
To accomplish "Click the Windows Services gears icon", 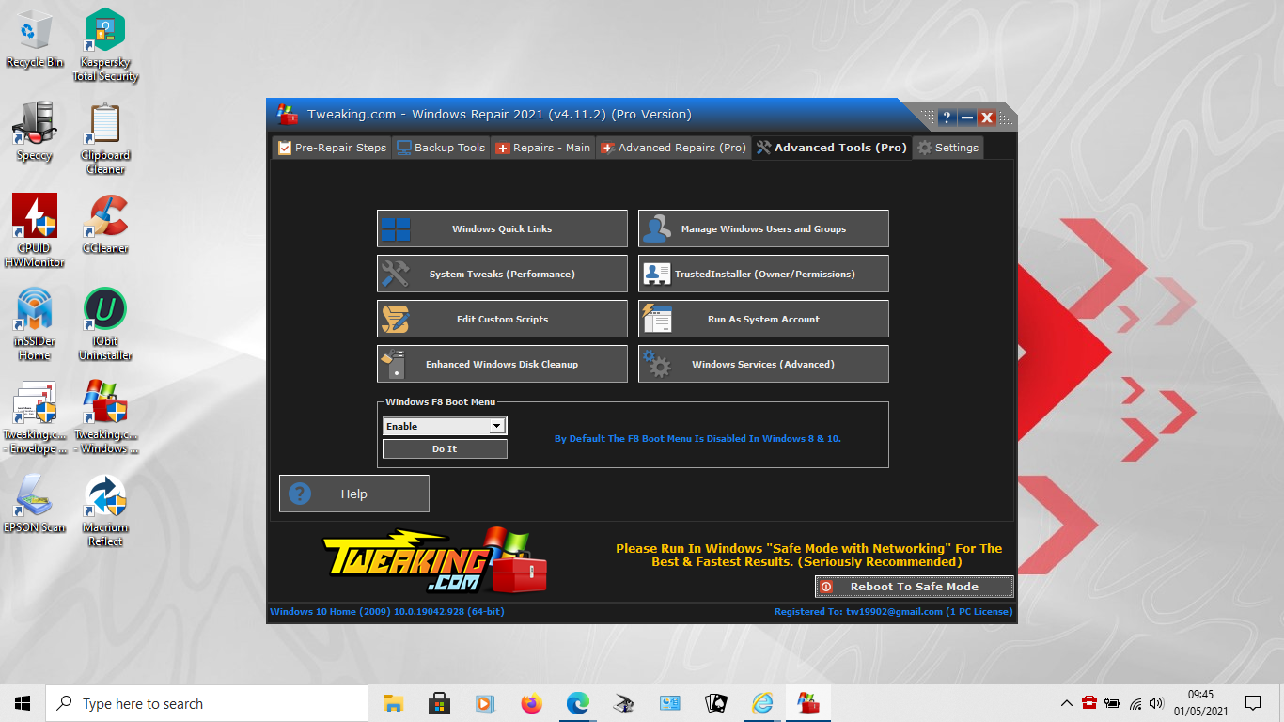I will pyautogui.click(x=656, y=364).
